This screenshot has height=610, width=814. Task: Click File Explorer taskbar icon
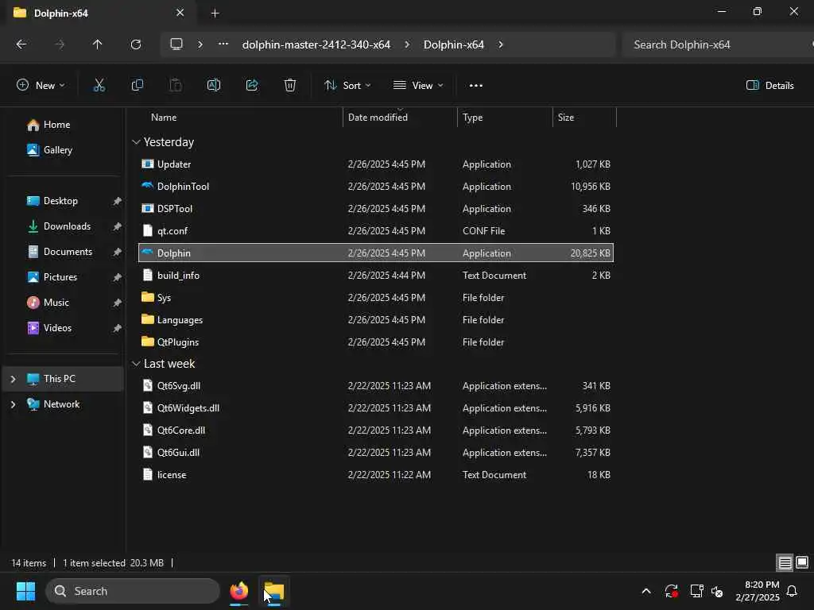pyautogui.click(x=274, y=591)
